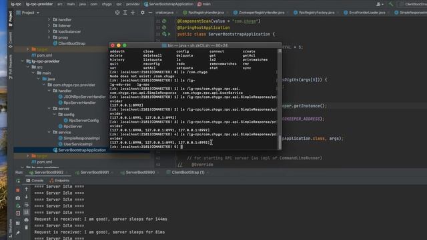Click the up-arrow icon in console toolbar

pos(27,189)
